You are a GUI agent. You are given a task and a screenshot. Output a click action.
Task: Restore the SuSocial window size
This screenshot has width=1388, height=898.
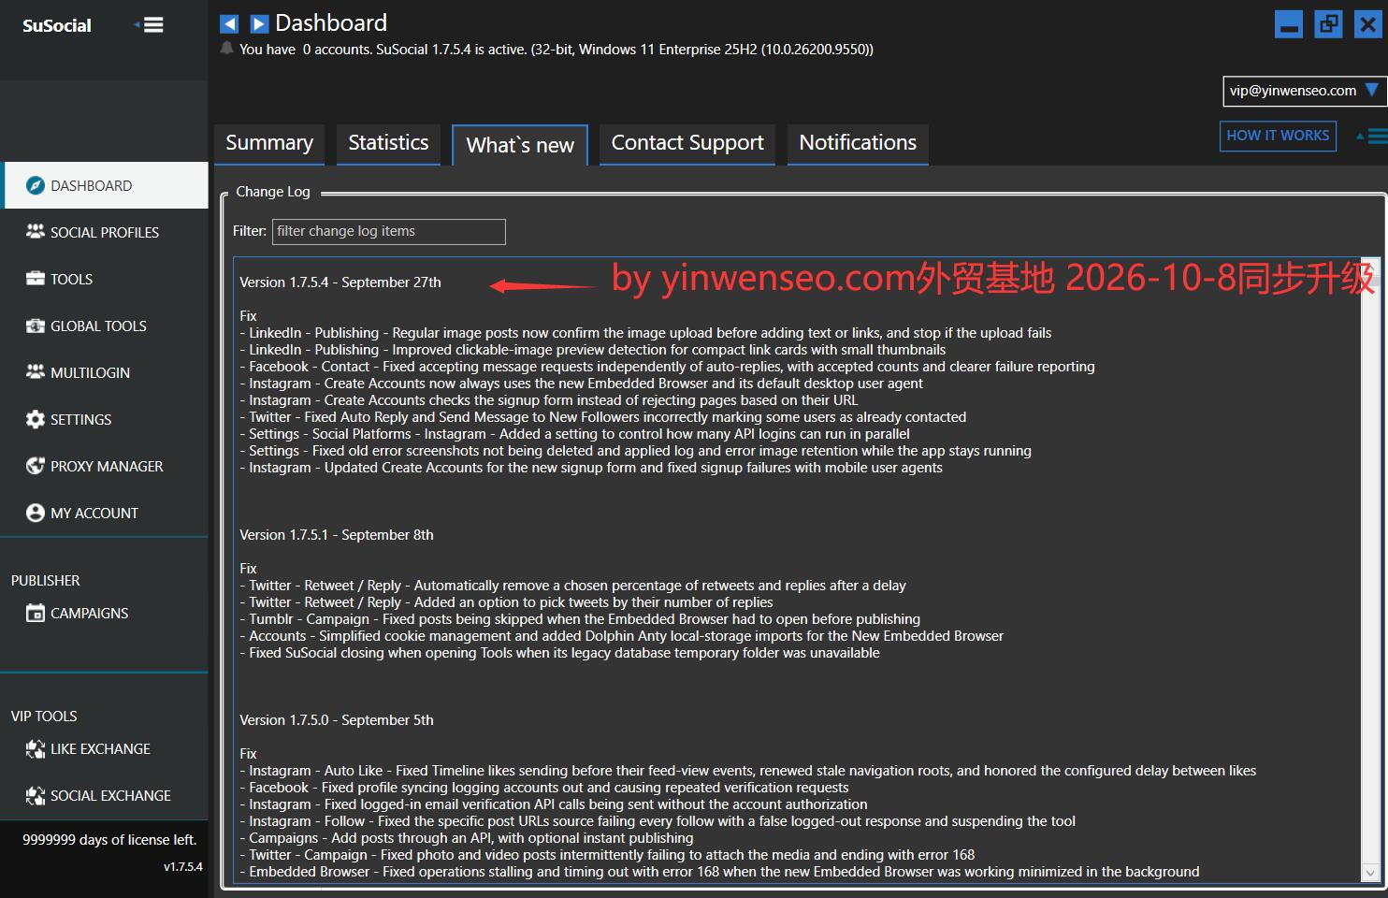coord(1328,24)
